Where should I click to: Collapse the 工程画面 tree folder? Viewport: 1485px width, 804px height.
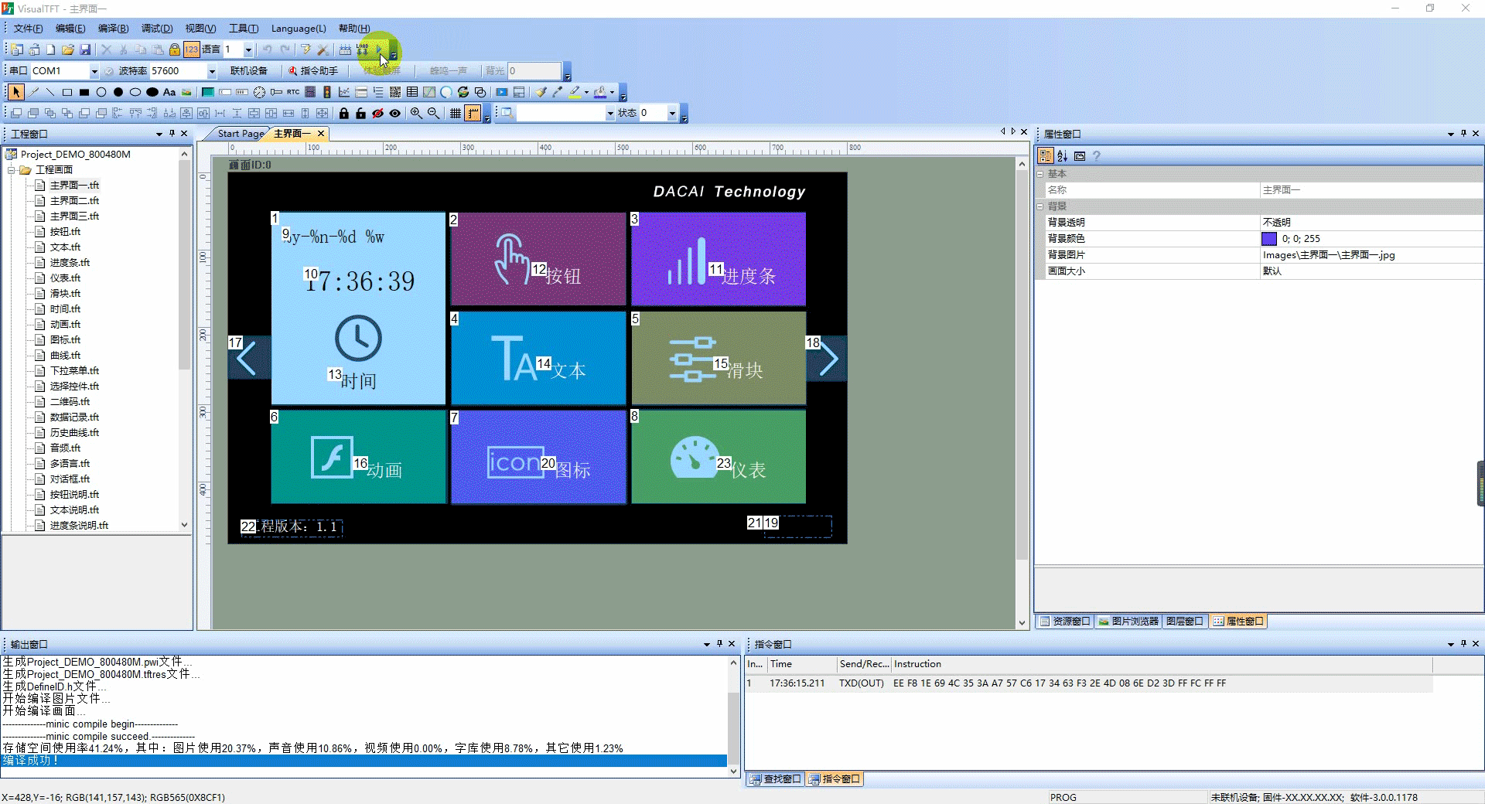coord(12,170)
